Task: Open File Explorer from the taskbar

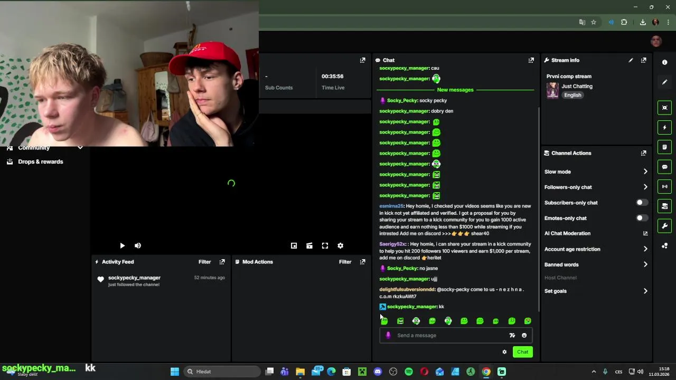Action: (x=300, y=372)
